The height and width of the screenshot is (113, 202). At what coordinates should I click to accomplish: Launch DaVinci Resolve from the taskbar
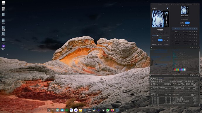pyautogui.click(x=94, y=110)
